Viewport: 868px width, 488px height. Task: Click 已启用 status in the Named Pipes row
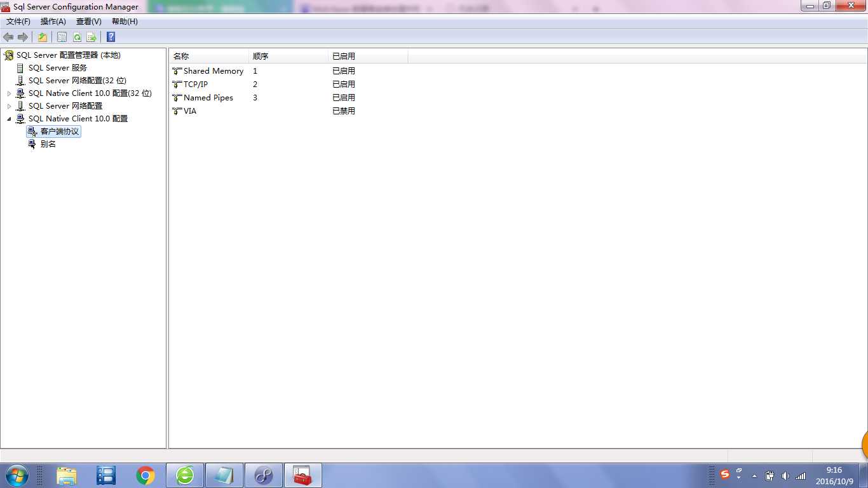point(344,98)
